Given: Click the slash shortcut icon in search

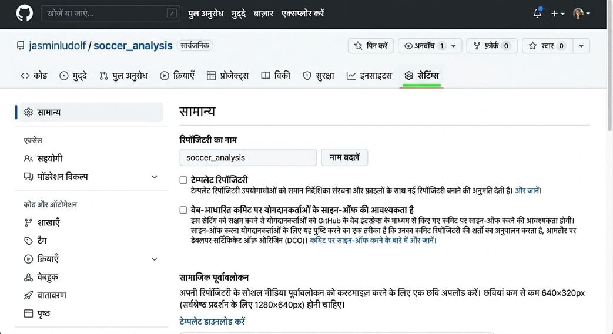Looking at the screenshot, I should 172,14.
